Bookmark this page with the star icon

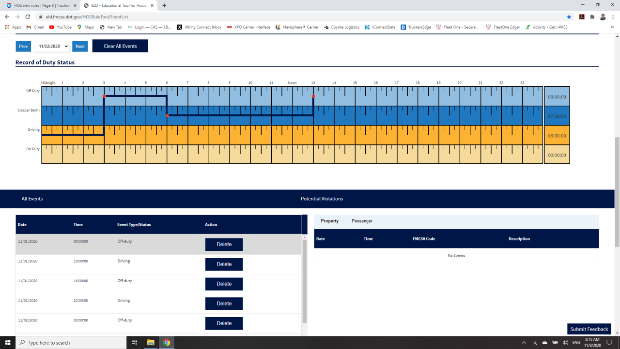point(569,16)
